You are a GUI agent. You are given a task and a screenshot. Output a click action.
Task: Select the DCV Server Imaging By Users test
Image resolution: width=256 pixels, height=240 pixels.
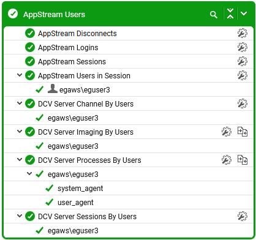click(86, 132)
